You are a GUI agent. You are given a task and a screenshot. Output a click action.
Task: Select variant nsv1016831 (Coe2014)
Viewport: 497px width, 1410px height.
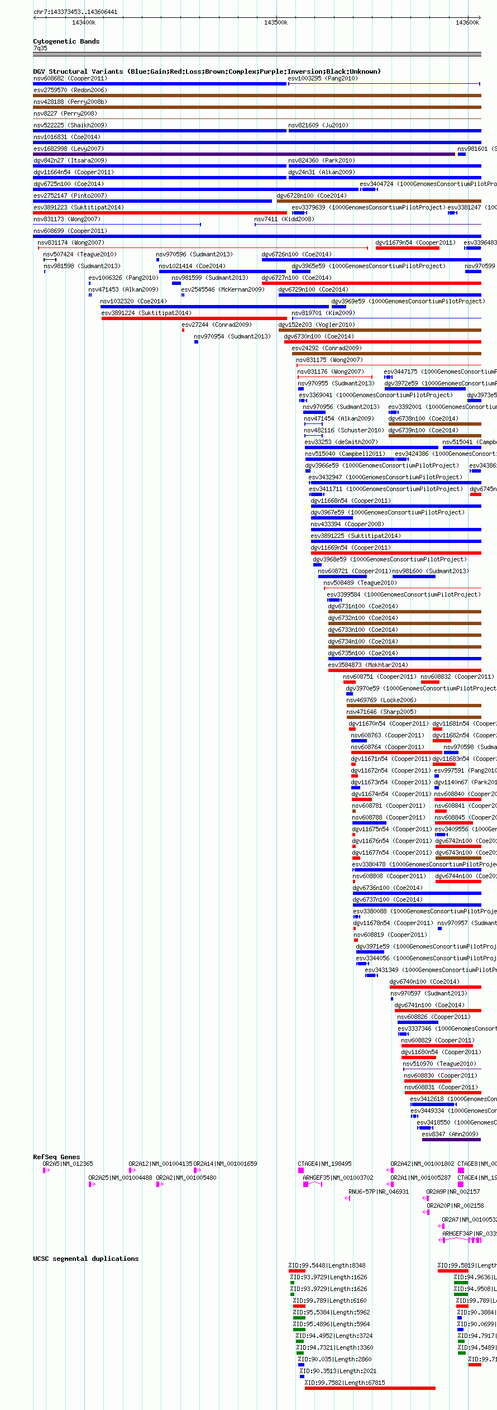pos(66,137)
